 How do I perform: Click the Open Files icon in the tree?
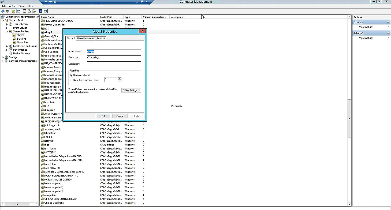[x=15, y=43]
